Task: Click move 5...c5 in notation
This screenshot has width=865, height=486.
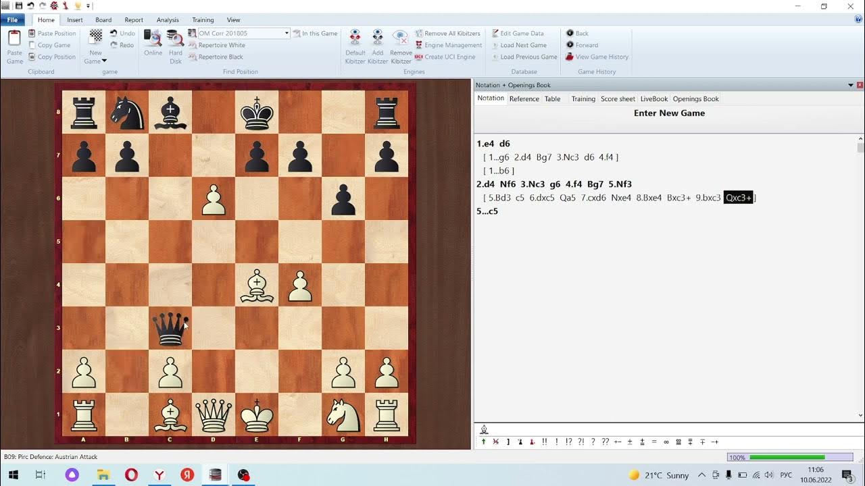Action: coord(487,211)
